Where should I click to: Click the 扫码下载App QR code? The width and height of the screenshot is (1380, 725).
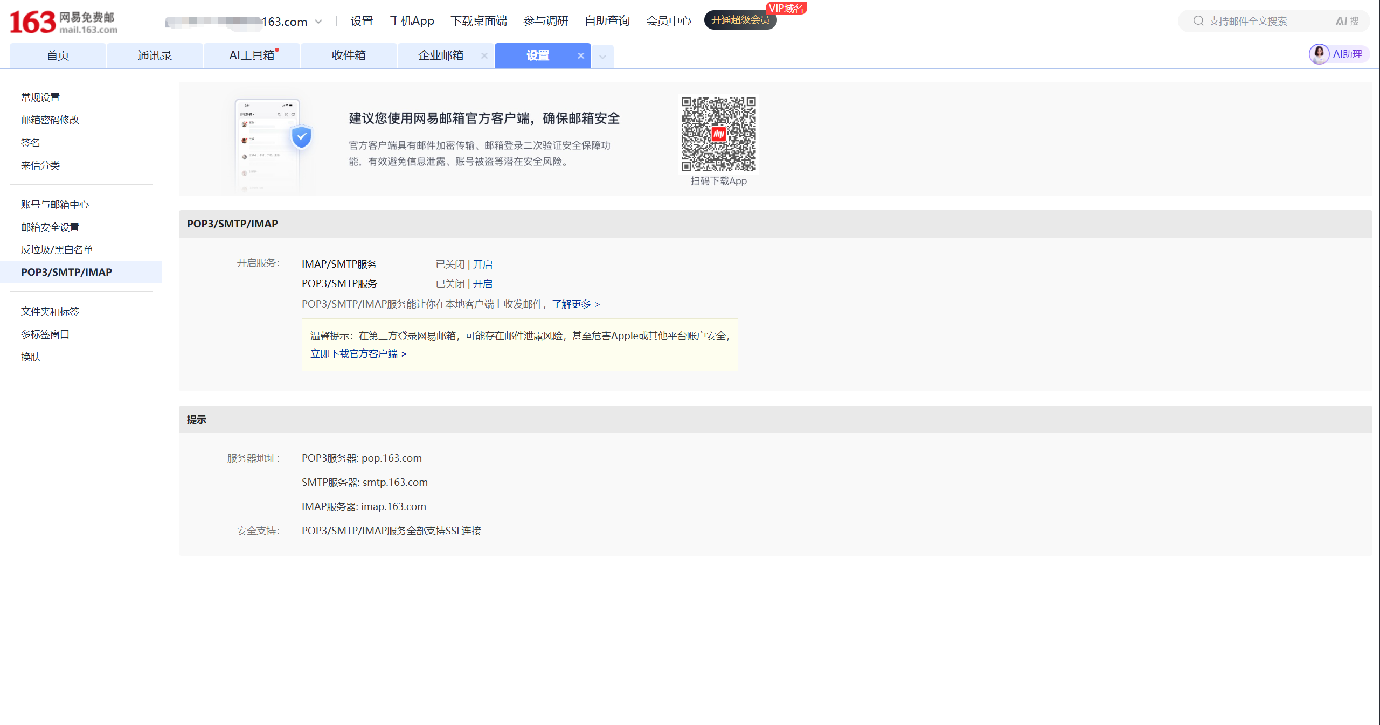718,135
